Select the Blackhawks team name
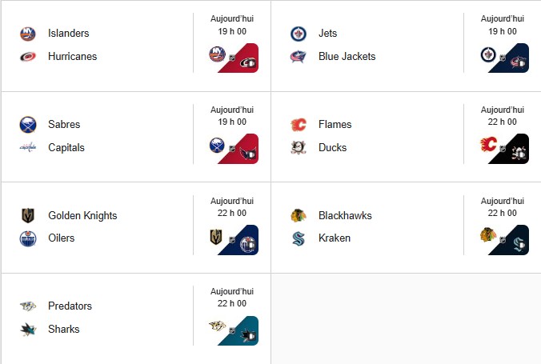541x364 pixels. (x=346, y=216)
